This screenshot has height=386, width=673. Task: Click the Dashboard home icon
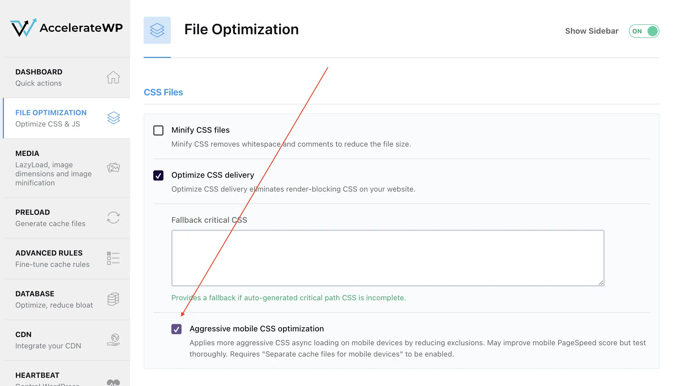(113, 77)
